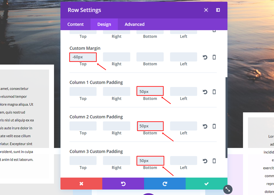
Task: Click Column 2 Custom Padding Left field
Action: [184, 126]
